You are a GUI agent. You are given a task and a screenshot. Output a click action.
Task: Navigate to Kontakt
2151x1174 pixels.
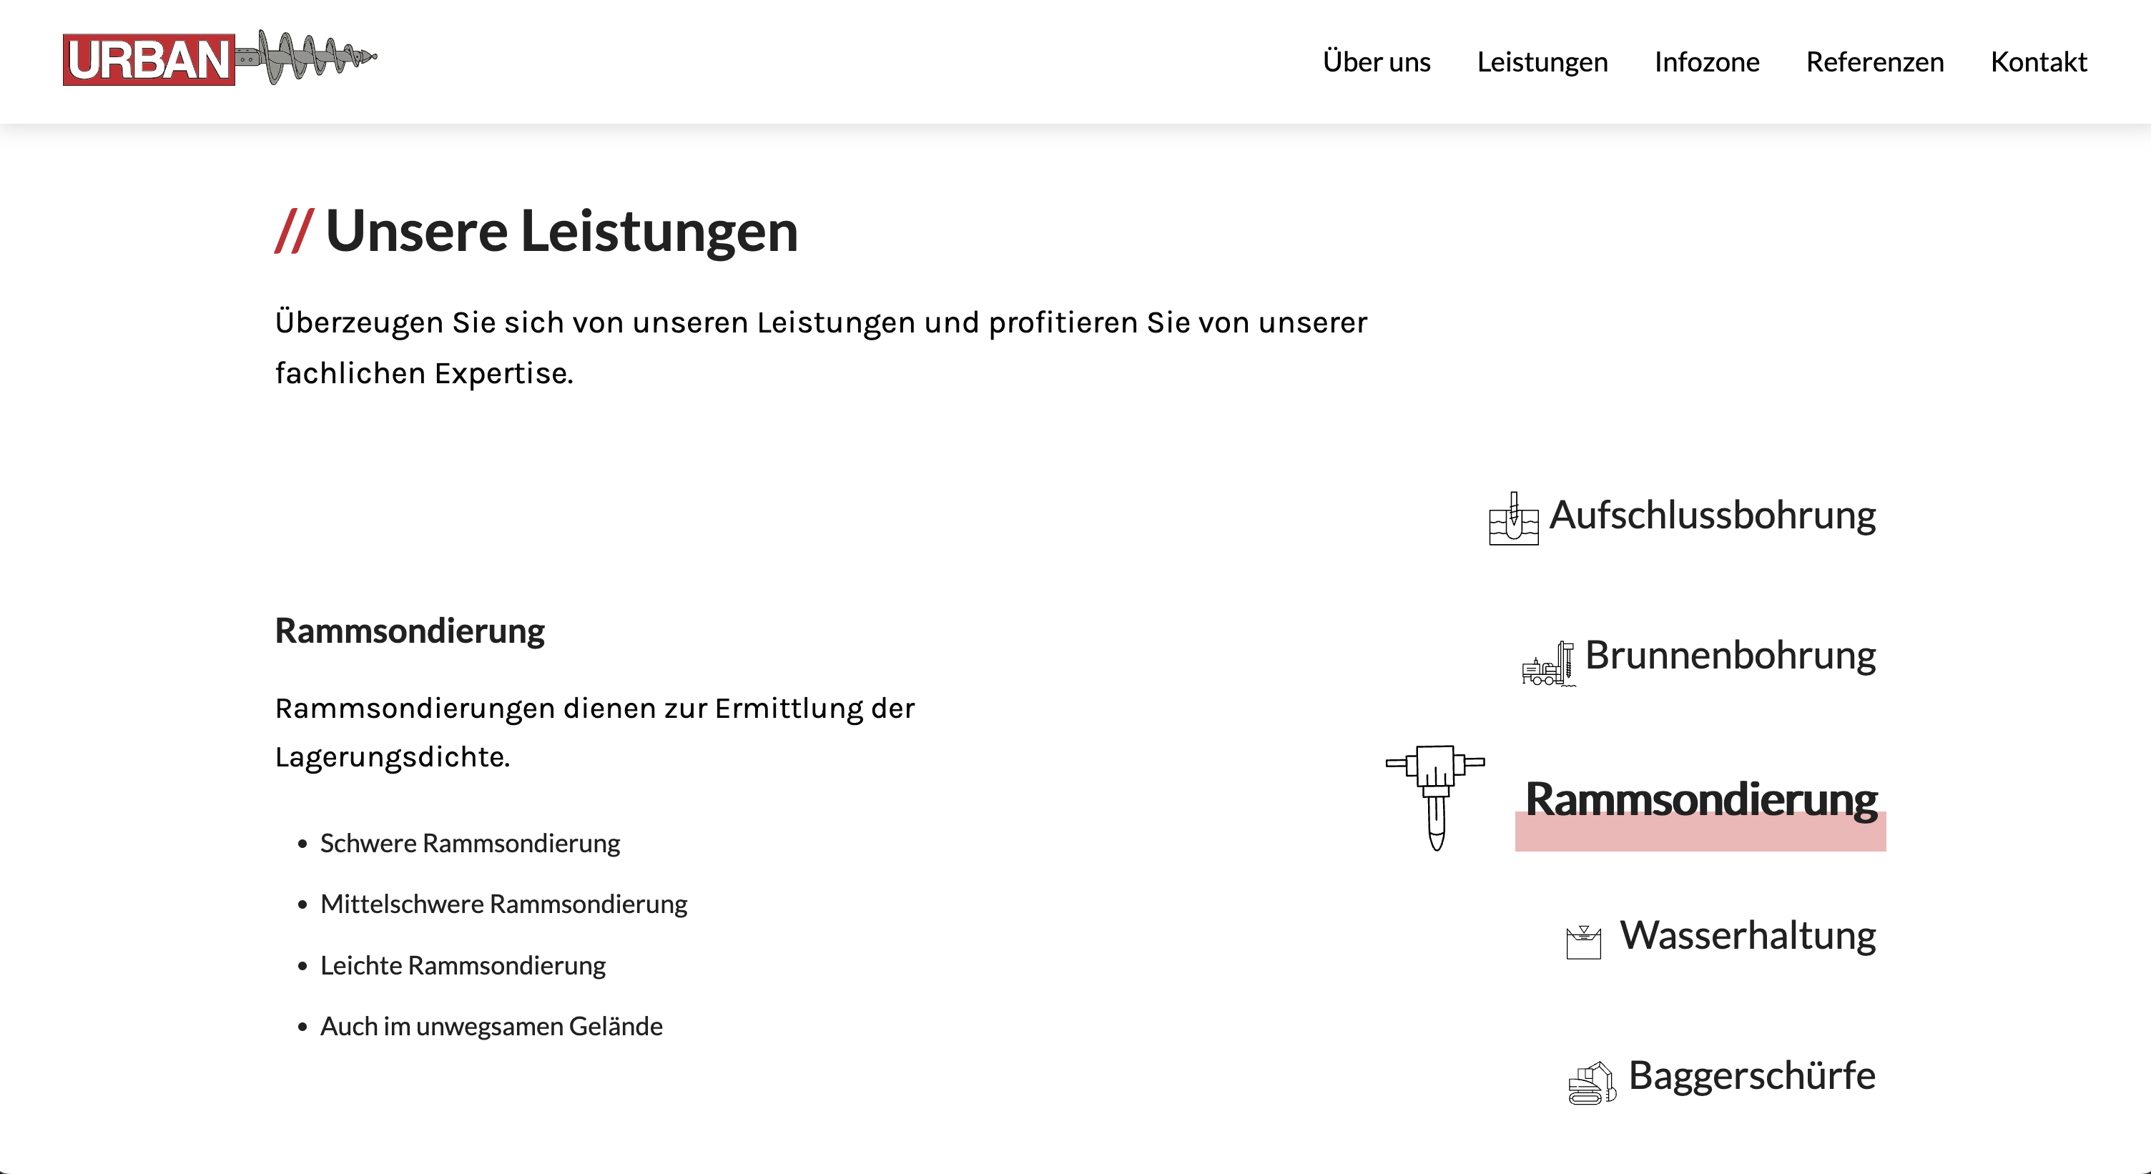click(x=2038, y=61)
